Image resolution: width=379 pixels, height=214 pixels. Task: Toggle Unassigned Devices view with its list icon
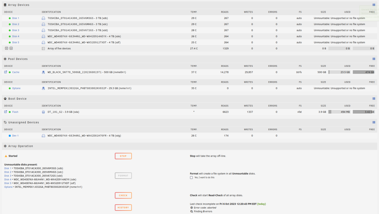(x=374, y=122)
